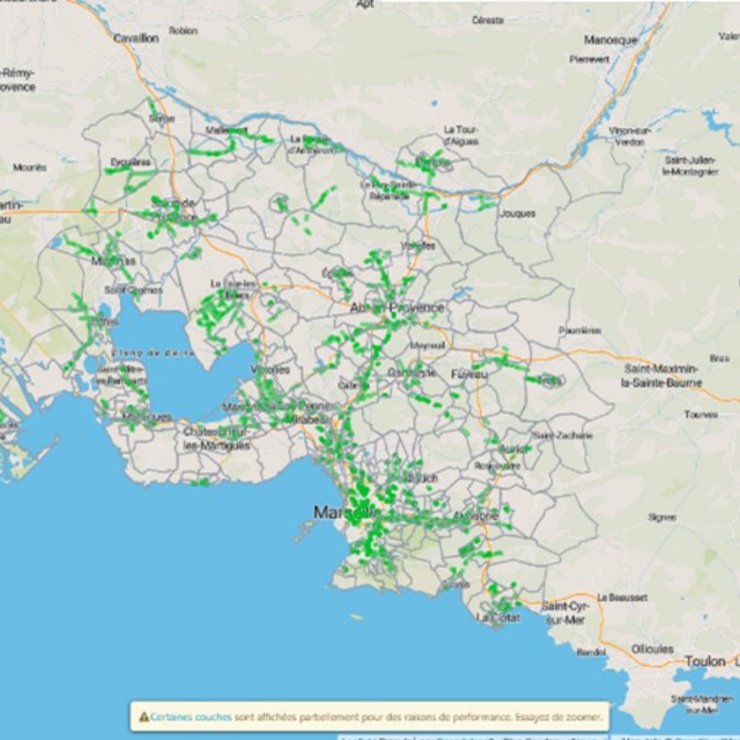740x740 pixels.
Task: Click the Aix-en-Provence map label
Action: pos(397,308)
